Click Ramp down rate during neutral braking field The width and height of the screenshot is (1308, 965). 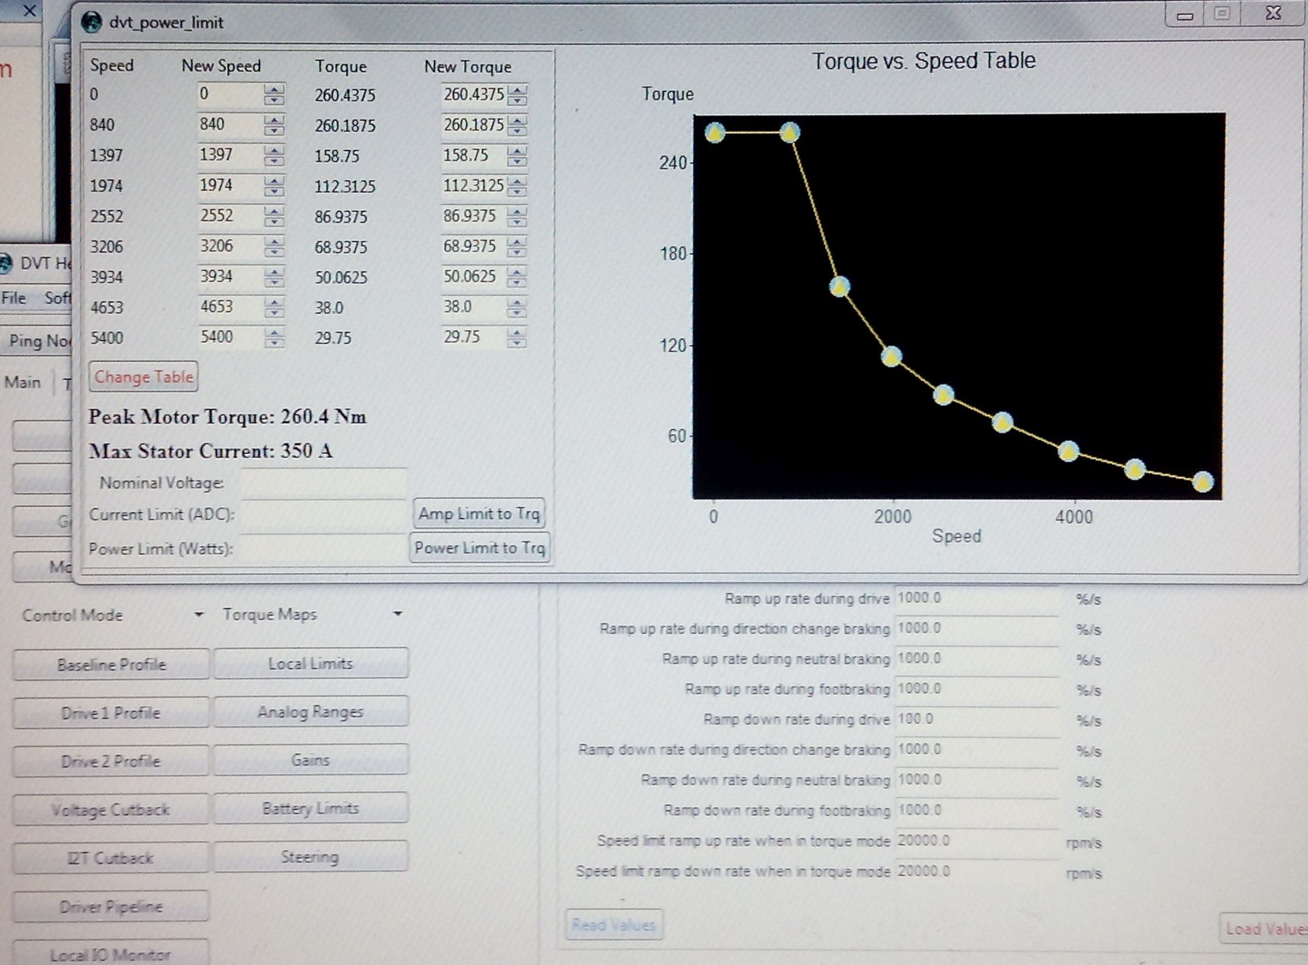[x=977, y=780]
